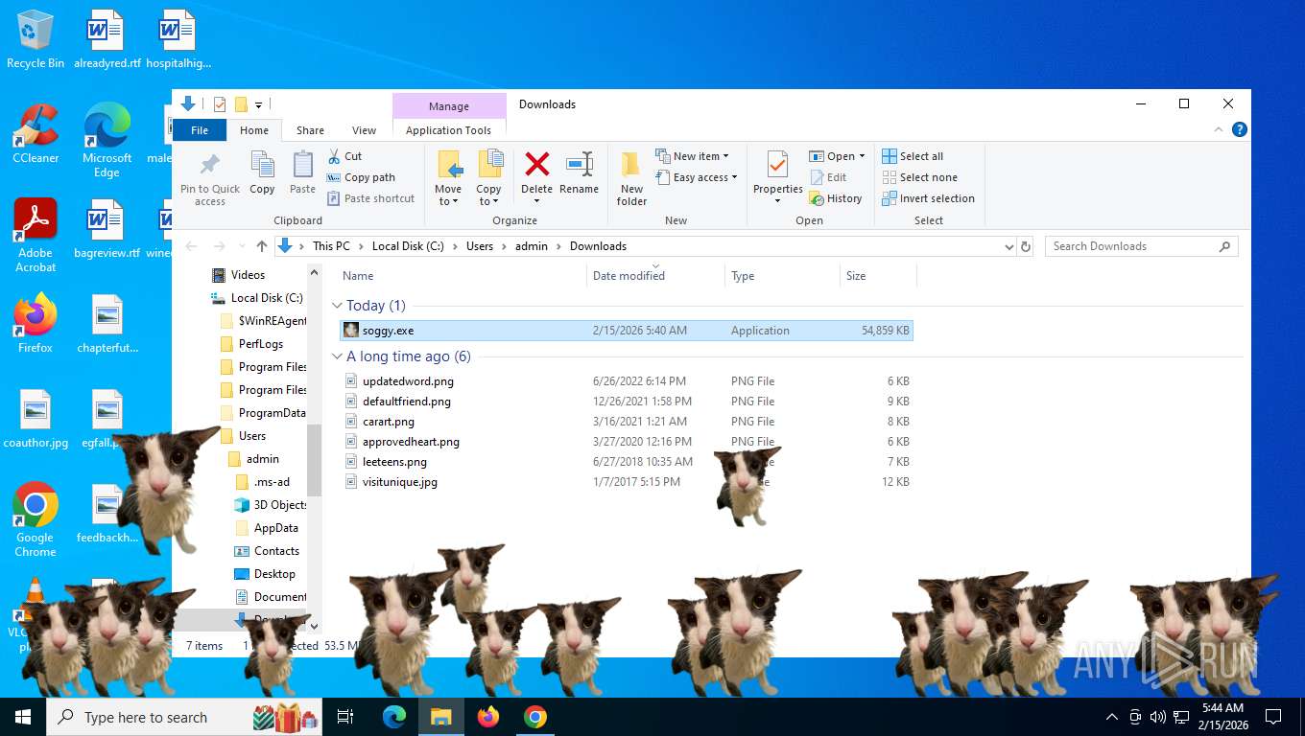Select the soggy.exe file
Viewport: 1305px width, 736px height.
[627, 331]
